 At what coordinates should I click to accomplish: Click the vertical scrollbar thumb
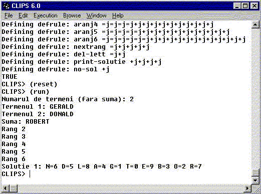pyautogui.click(x=255, y=173)
